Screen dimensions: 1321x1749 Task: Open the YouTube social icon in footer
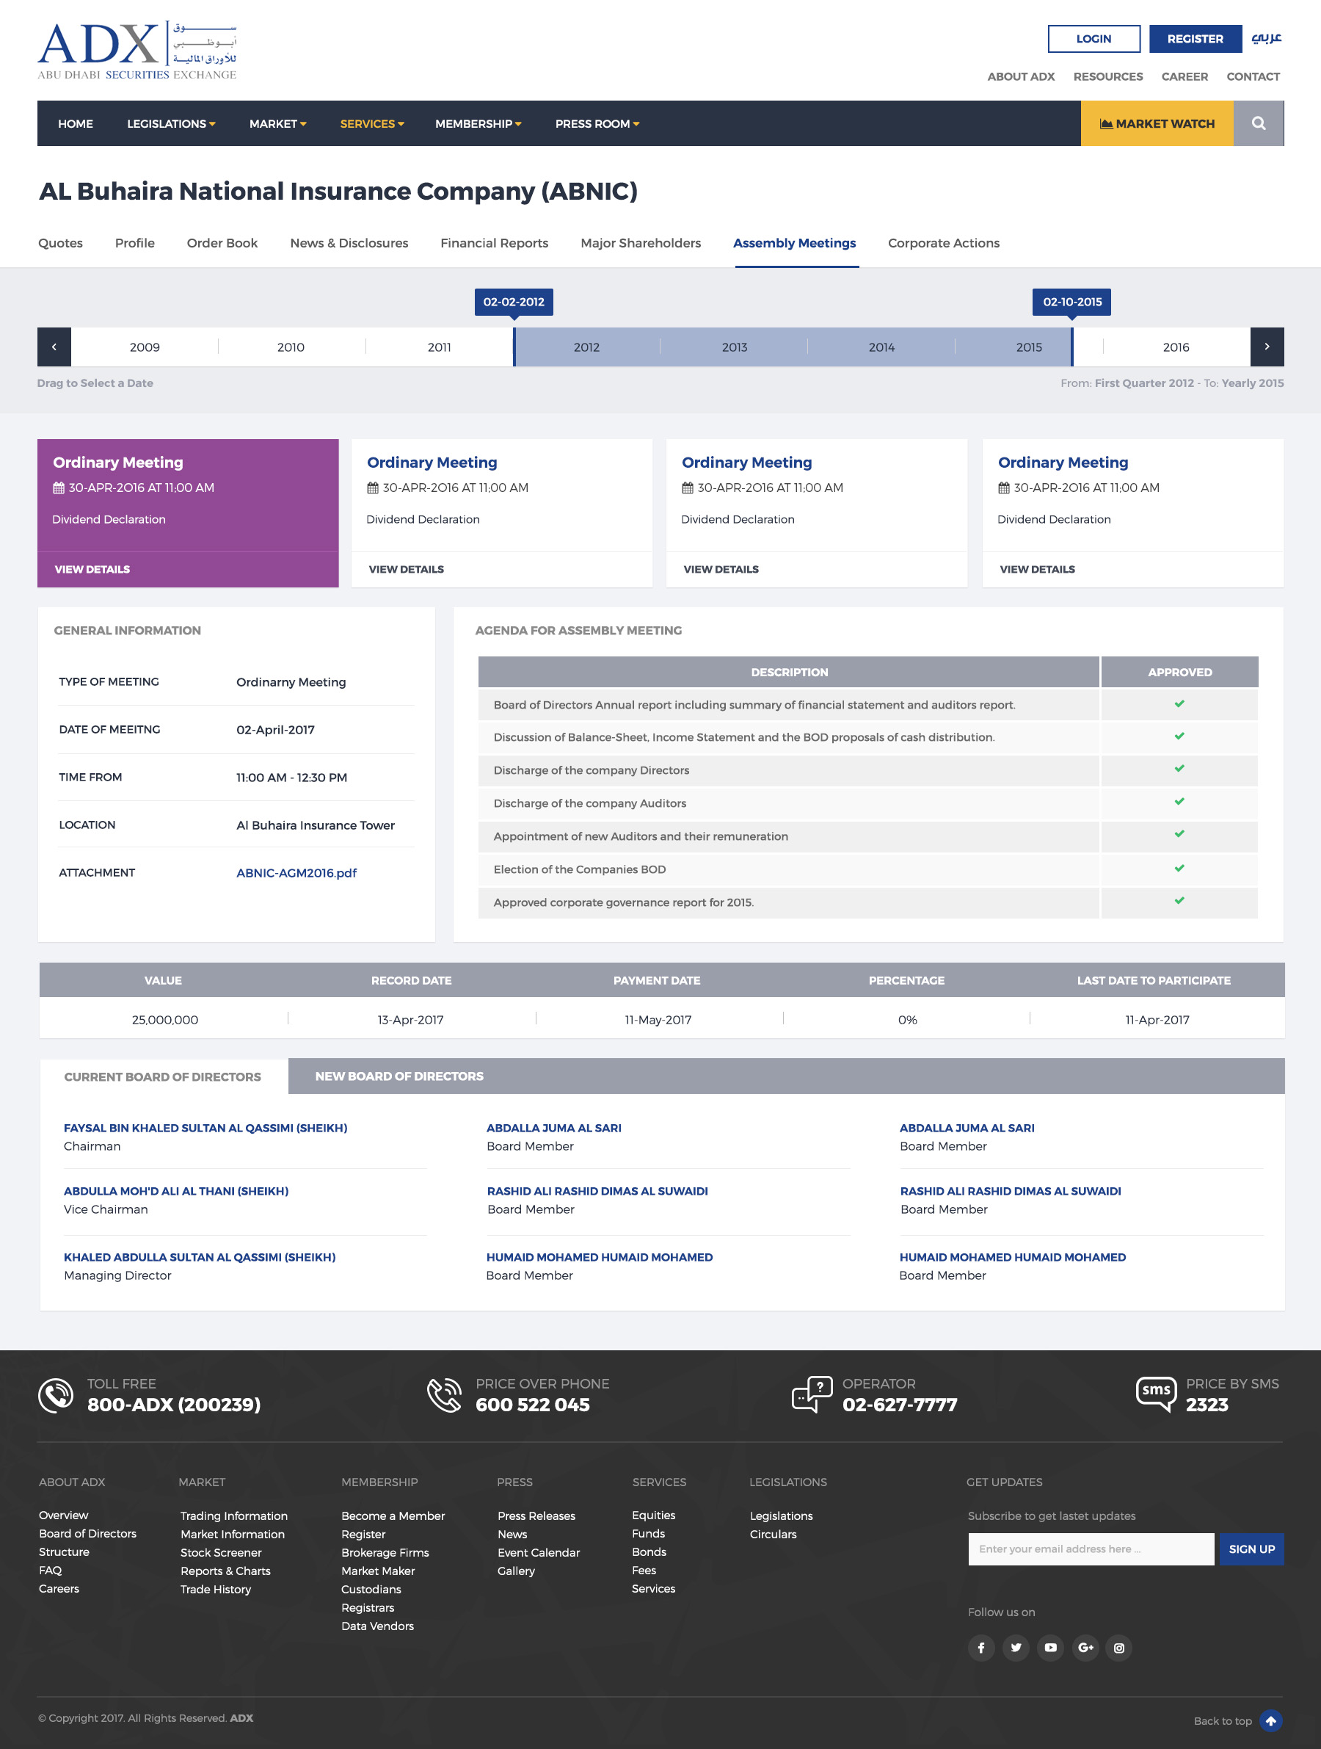pos(1050,1648)
